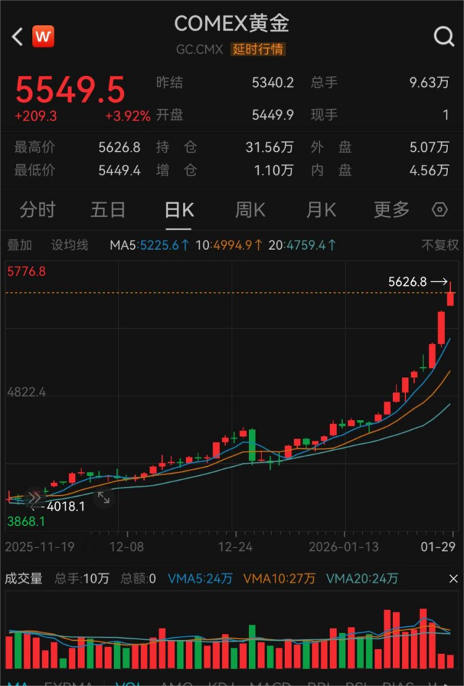Switch to 五日 five-day tab
The image size is (464, 686).
tap(108, 209)
